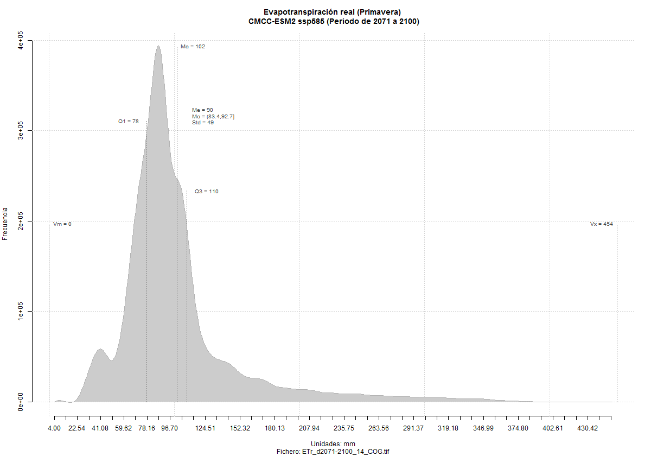Click the dotted vertical line at Vm minimum

49,313
